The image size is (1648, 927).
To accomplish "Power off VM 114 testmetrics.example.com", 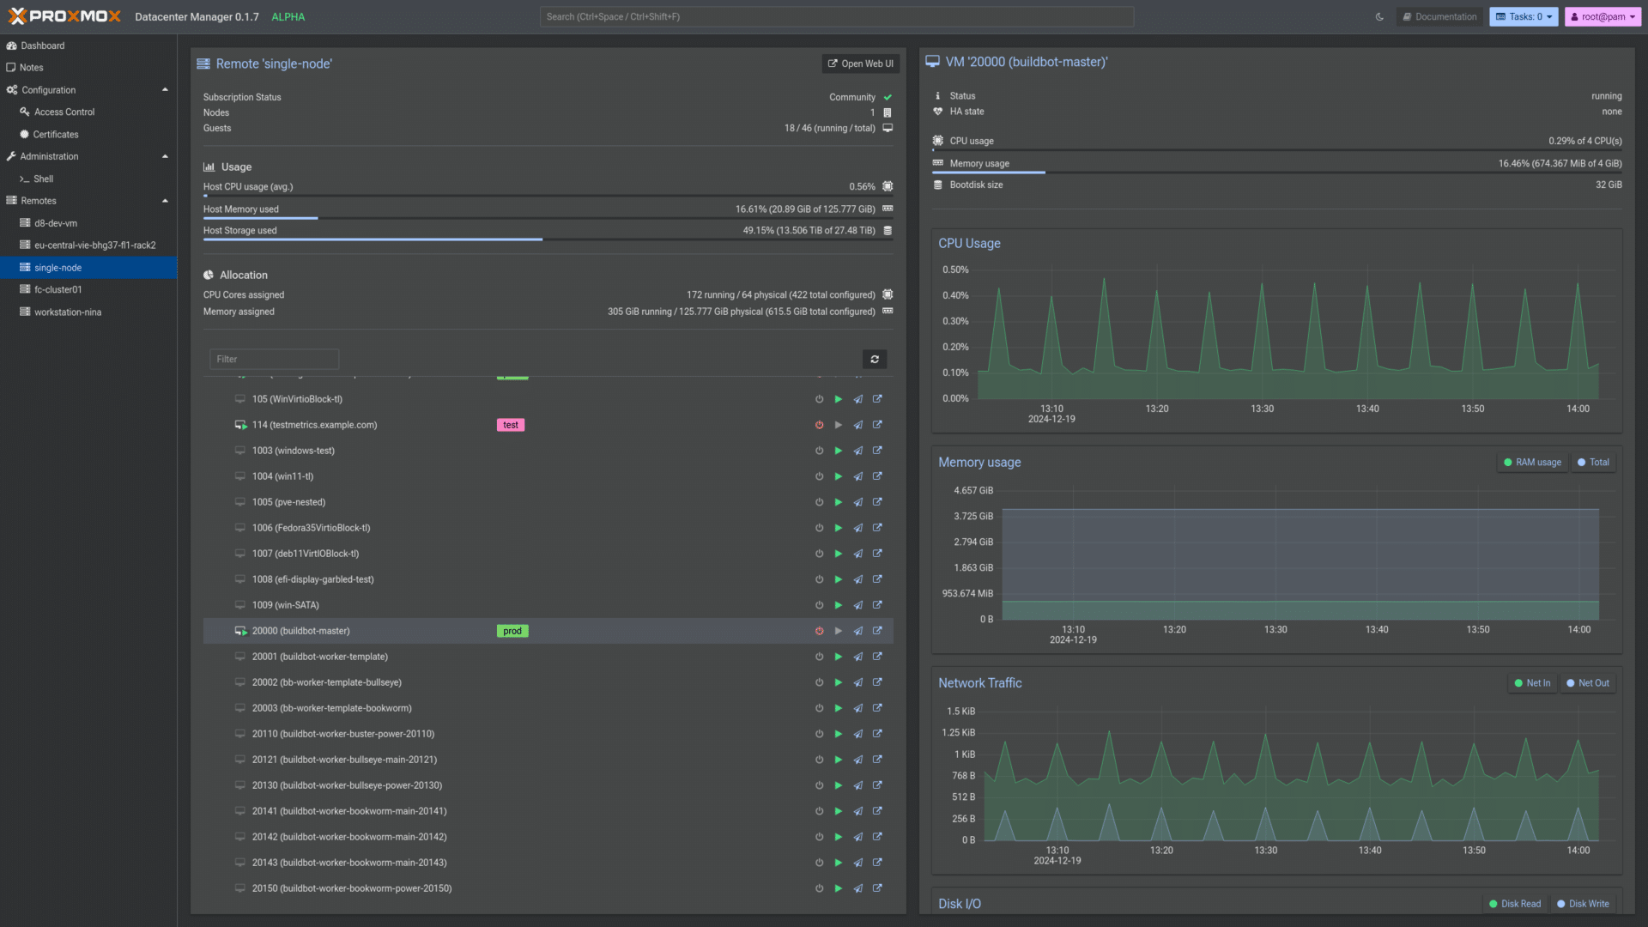I will (819, 425).
